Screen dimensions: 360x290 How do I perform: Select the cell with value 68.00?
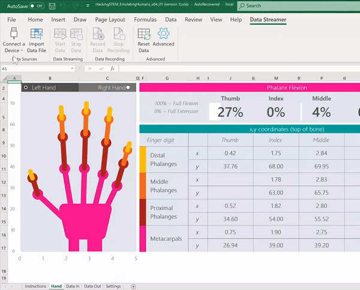tap(276, 166)
